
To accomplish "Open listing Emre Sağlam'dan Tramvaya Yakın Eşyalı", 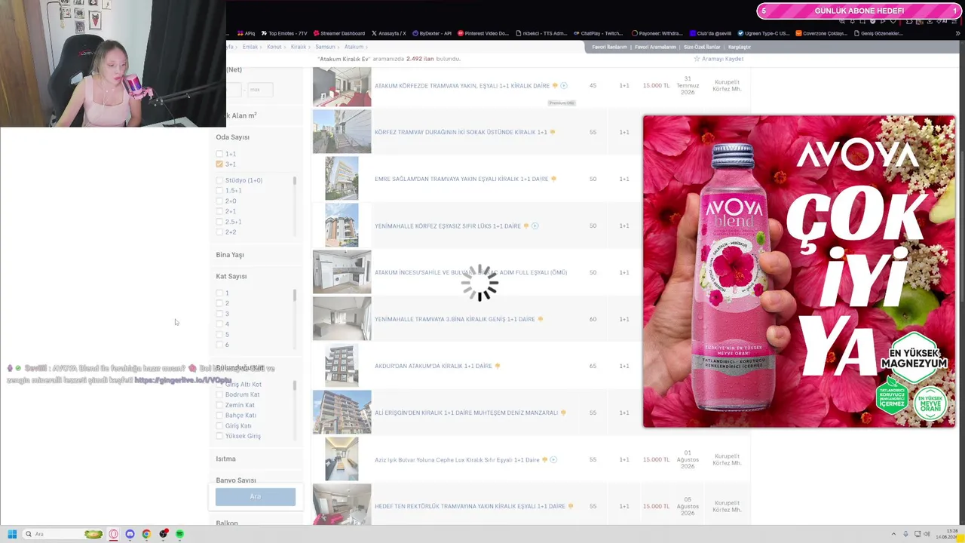I will click(461, 179).
